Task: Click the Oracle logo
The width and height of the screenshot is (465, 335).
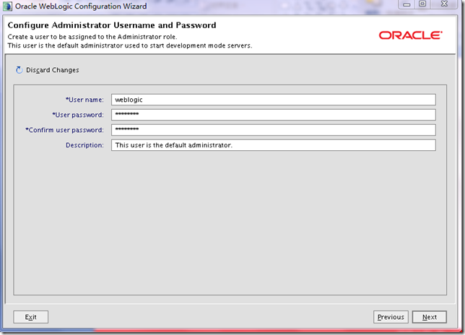Action: [x=410, y=35]
